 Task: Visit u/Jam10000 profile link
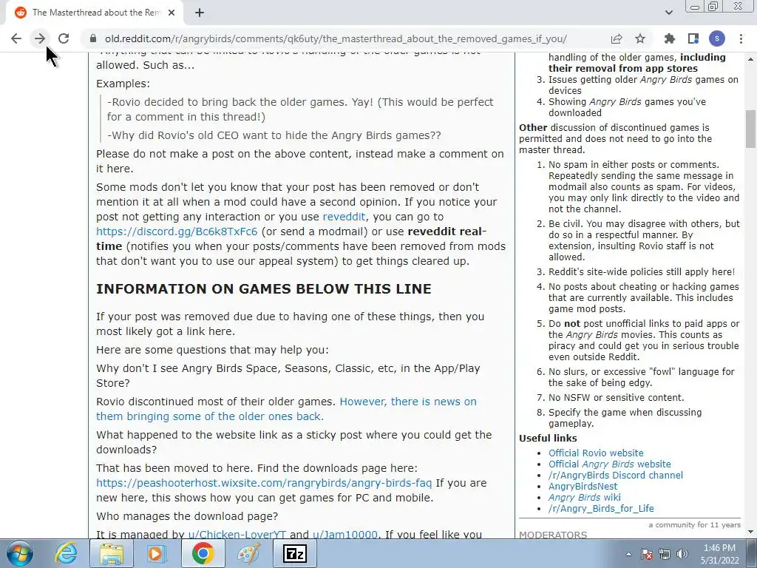(x=344, y=534)
